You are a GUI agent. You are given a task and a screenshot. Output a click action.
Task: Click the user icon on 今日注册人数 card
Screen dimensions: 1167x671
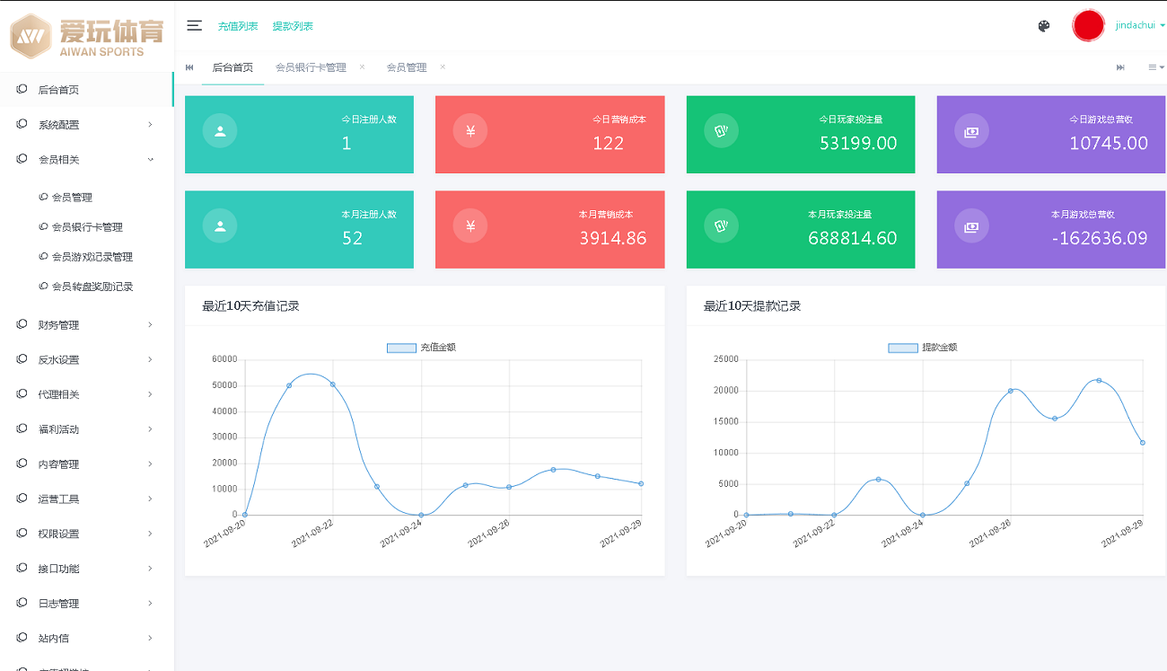(220, 132)
